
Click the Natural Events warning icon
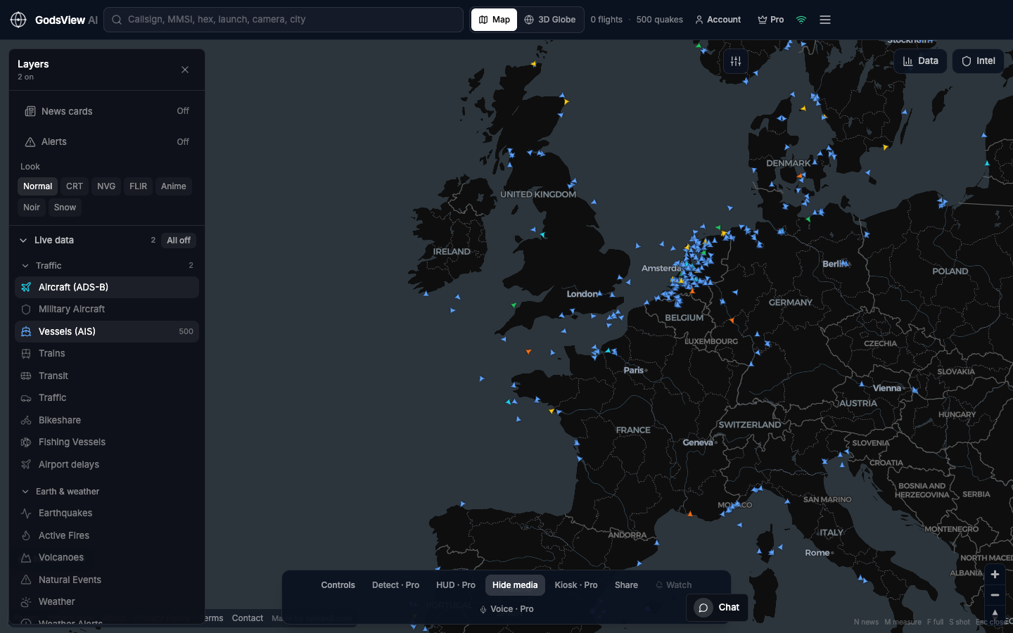(x=26, y=580)
